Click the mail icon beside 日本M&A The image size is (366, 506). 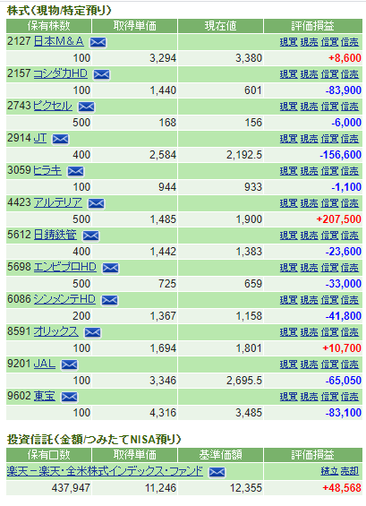98,42
